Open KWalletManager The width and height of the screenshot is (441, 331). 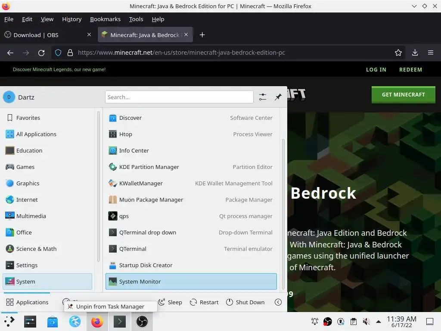[191, 183]
